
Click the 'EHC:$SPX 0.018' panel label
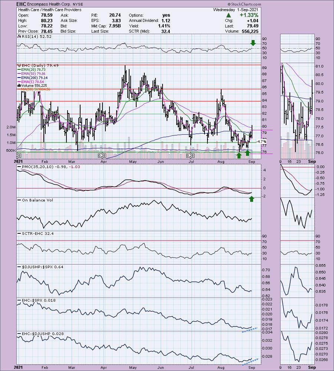click(39, 300)
